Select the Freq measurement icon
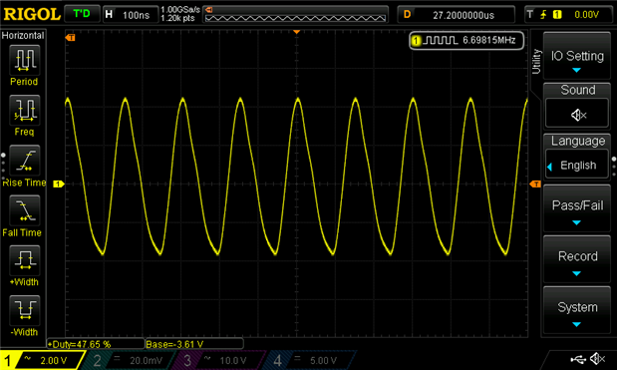 (24, 110)
